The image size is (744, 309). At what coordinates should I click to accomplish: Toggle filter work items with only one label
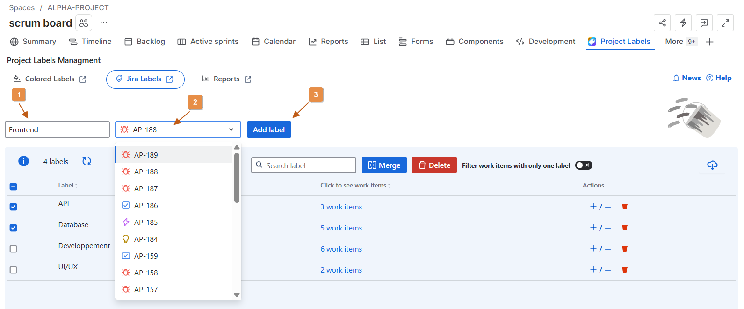pyautogui.click(x=584, y=165)
